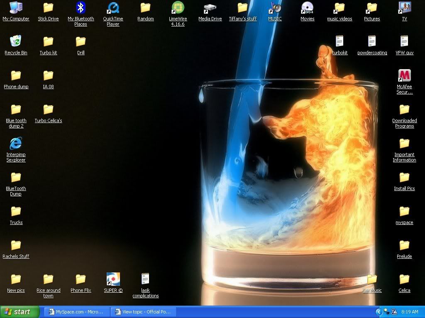425x318 pixels.
Task: Open My Bluetooth Places icon
Action: [x=81, y=8]
